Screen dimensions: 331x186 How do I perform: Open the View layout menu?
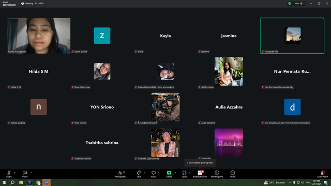[298, 4]
